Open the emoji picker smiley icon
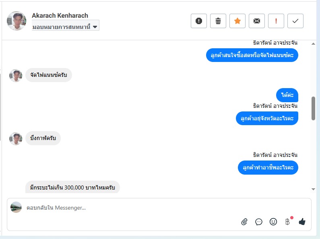 [273, 222]
